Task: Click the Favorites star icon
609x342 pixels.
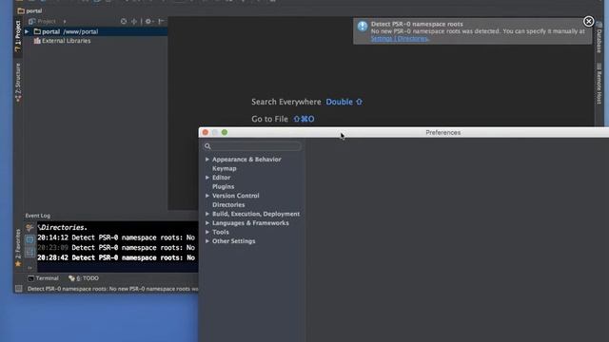Action: pos(18,264)
